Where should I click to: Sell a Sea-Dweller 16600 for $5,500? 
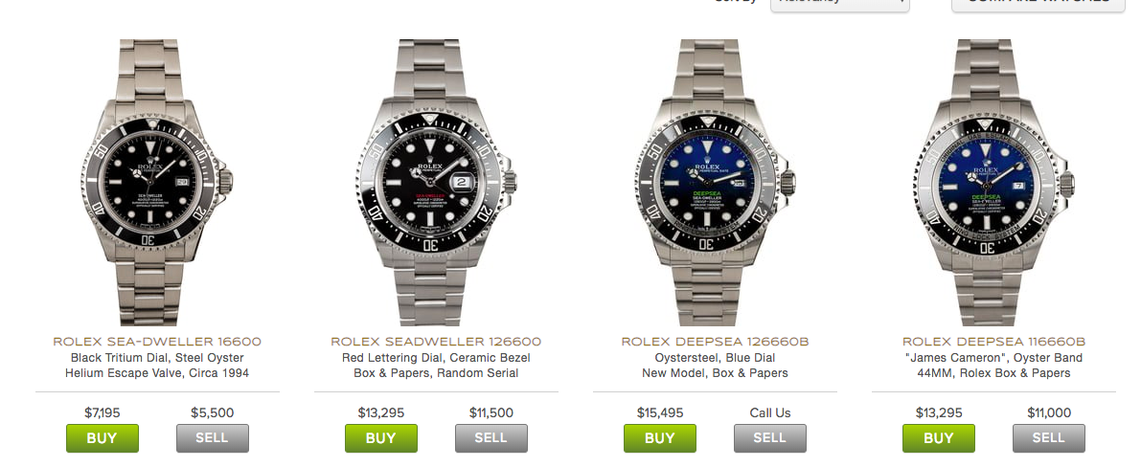click(213, 438)
